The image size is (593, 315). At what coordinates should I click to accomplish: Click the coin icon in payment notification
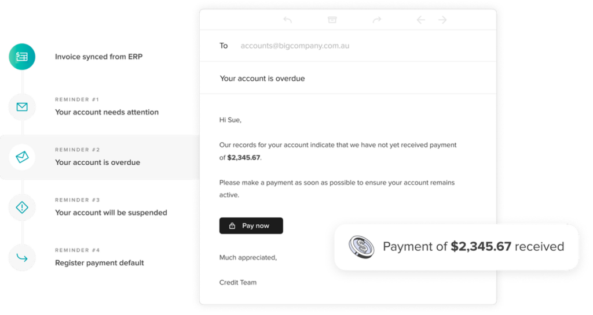pos(361,247)
